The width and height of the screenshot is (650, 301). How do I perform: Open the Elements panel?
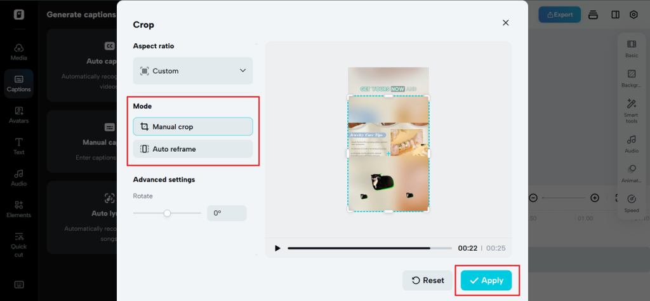18,210
